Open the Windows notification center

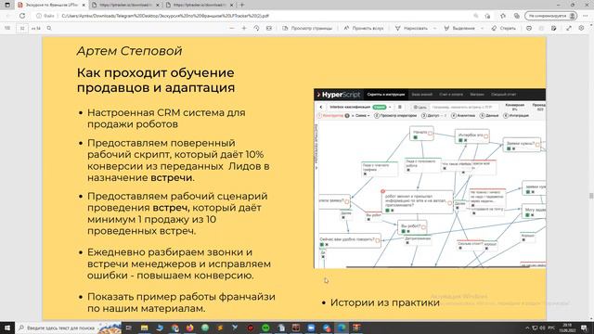pyautogui.click(x=584, y=328)
